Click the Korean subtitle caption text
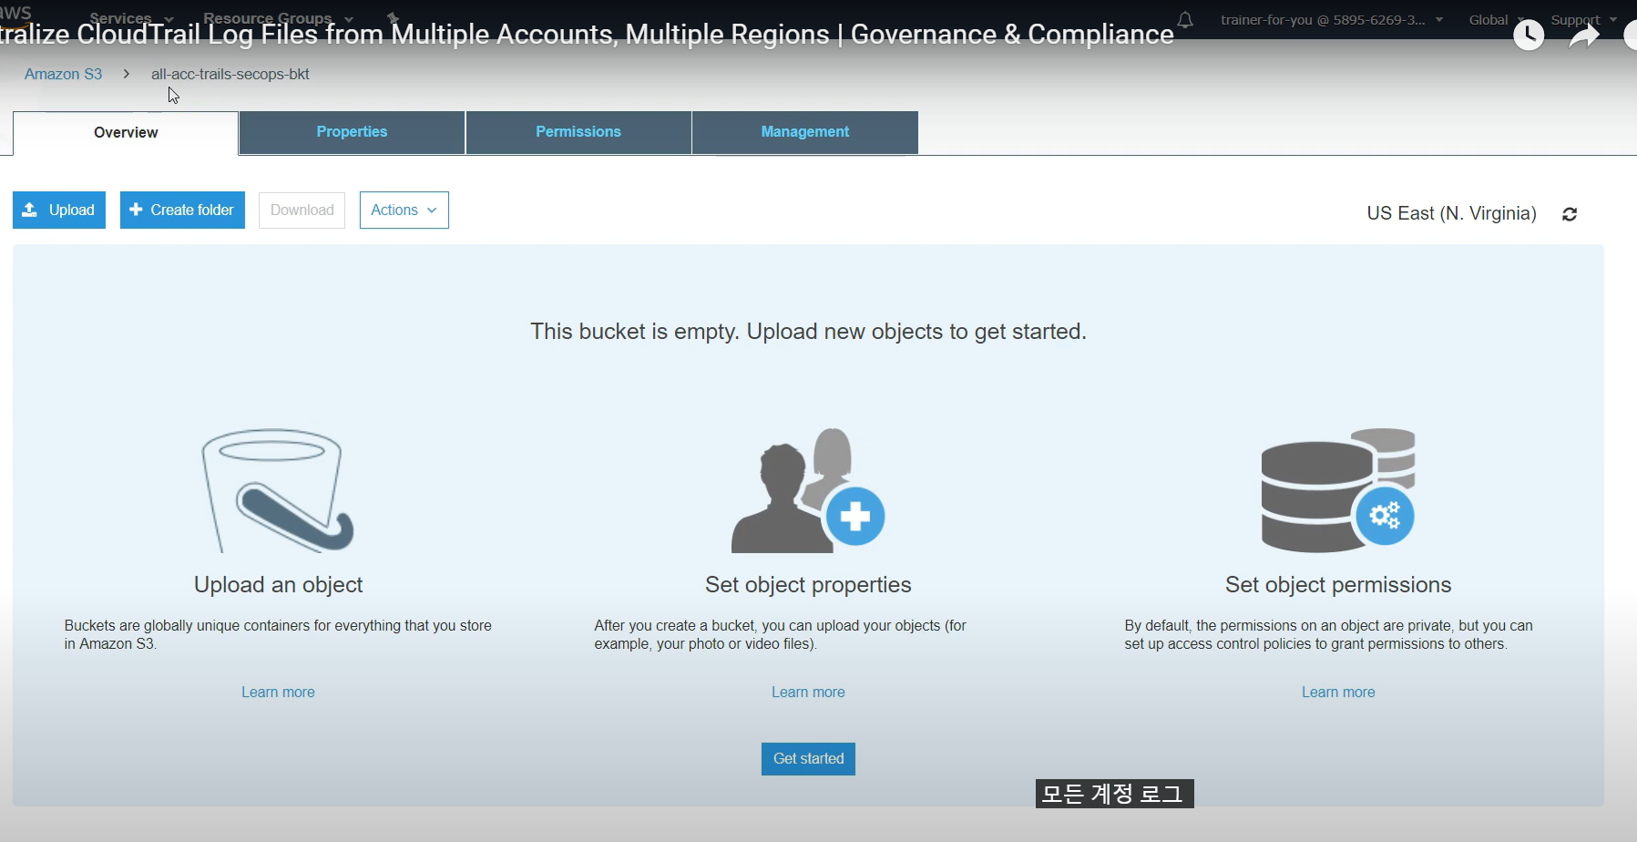This screenshot has height=842, width=1637. (1114, 794)
